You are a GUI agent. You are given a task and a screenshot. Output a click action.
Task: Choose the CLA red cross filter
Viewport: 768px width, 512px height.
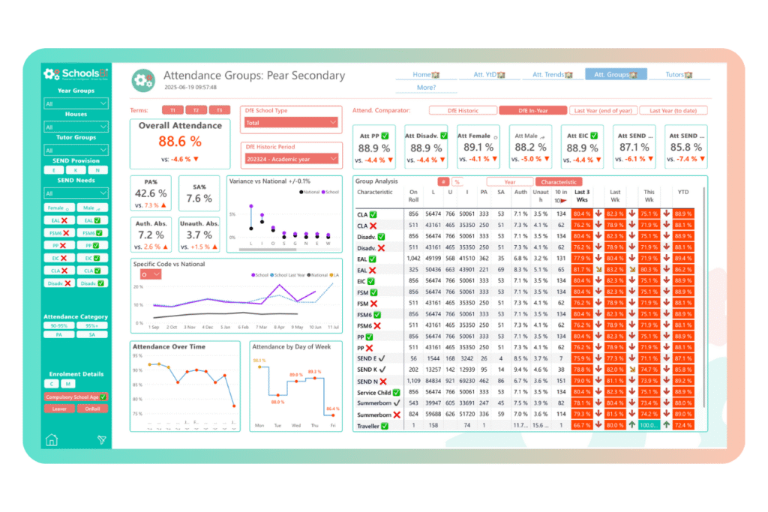pos(60,270)
